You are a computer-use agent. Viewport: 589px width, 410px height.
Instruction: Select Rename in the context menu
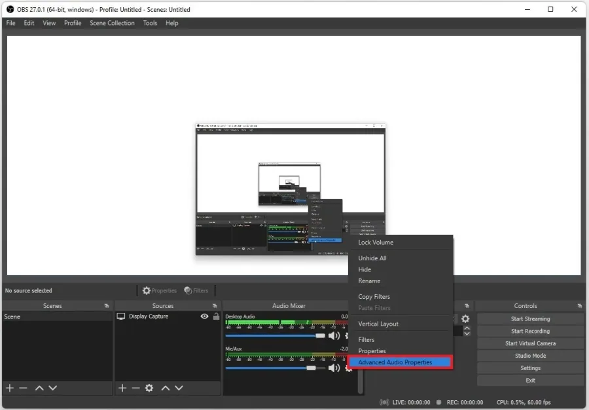tap(401, 281)
